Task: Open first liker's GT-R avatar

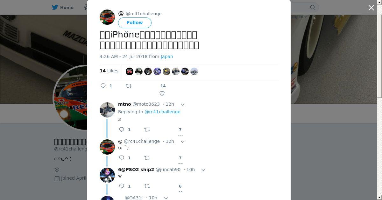Action: click(130, 71)
